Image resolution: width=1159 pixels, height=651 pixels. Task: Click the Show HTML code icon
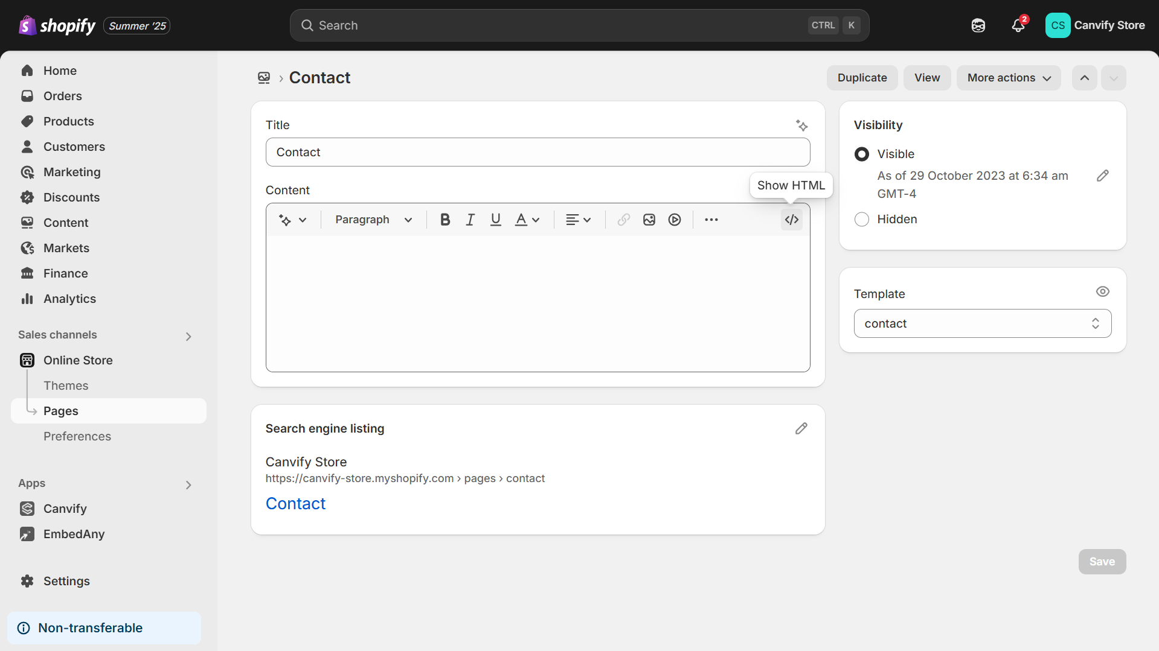coord(791,220)
